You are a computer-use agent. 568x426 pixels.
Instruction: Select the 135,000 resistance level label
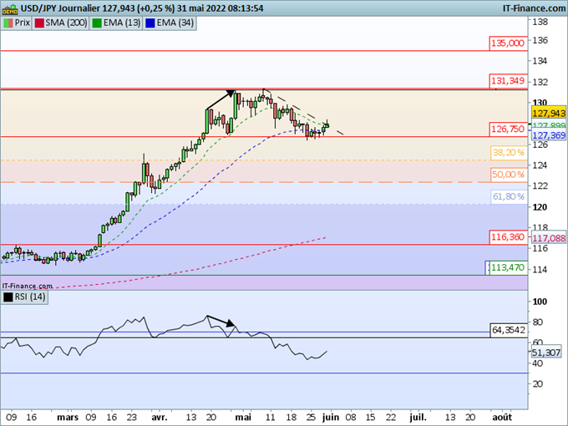pos(508,43)
